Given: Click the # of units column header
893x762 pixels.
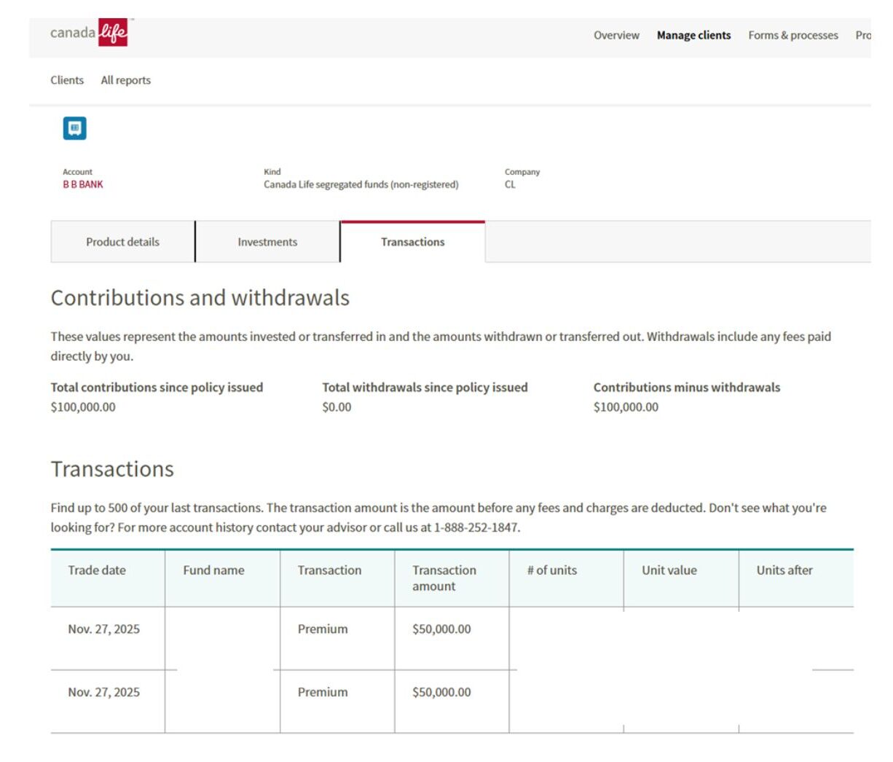Looking at the screenshot, I should point(553,570).
